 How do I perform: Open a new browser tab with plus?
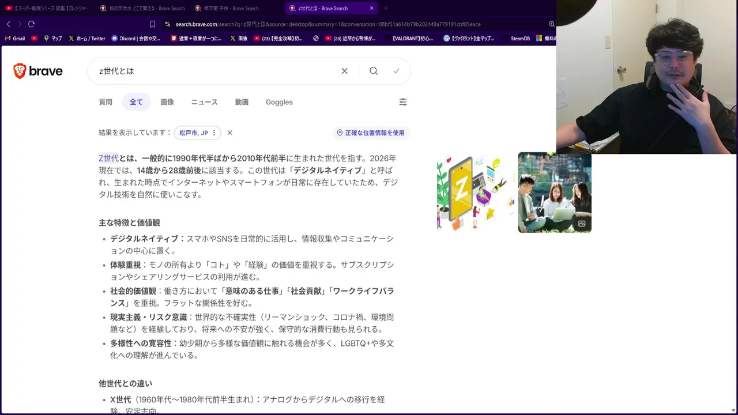pos(386,8)
